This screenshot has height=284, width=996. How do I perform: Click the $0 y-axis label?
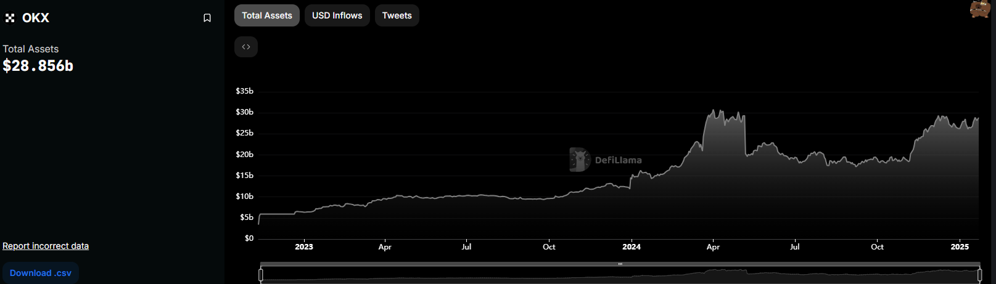pos(249,238)
